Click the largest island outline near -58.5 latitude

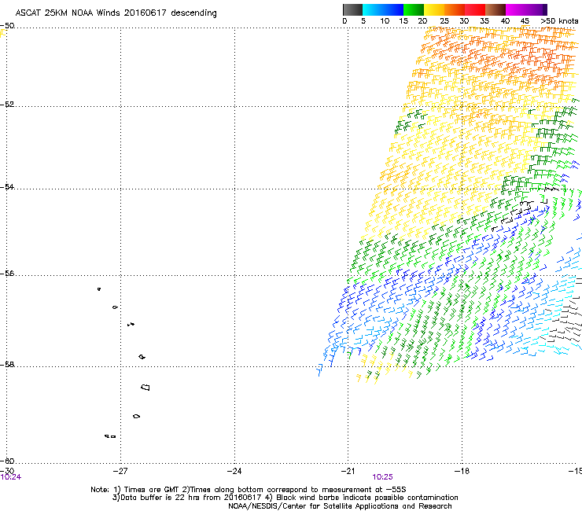pyautogui.click(x=145, y=388)
